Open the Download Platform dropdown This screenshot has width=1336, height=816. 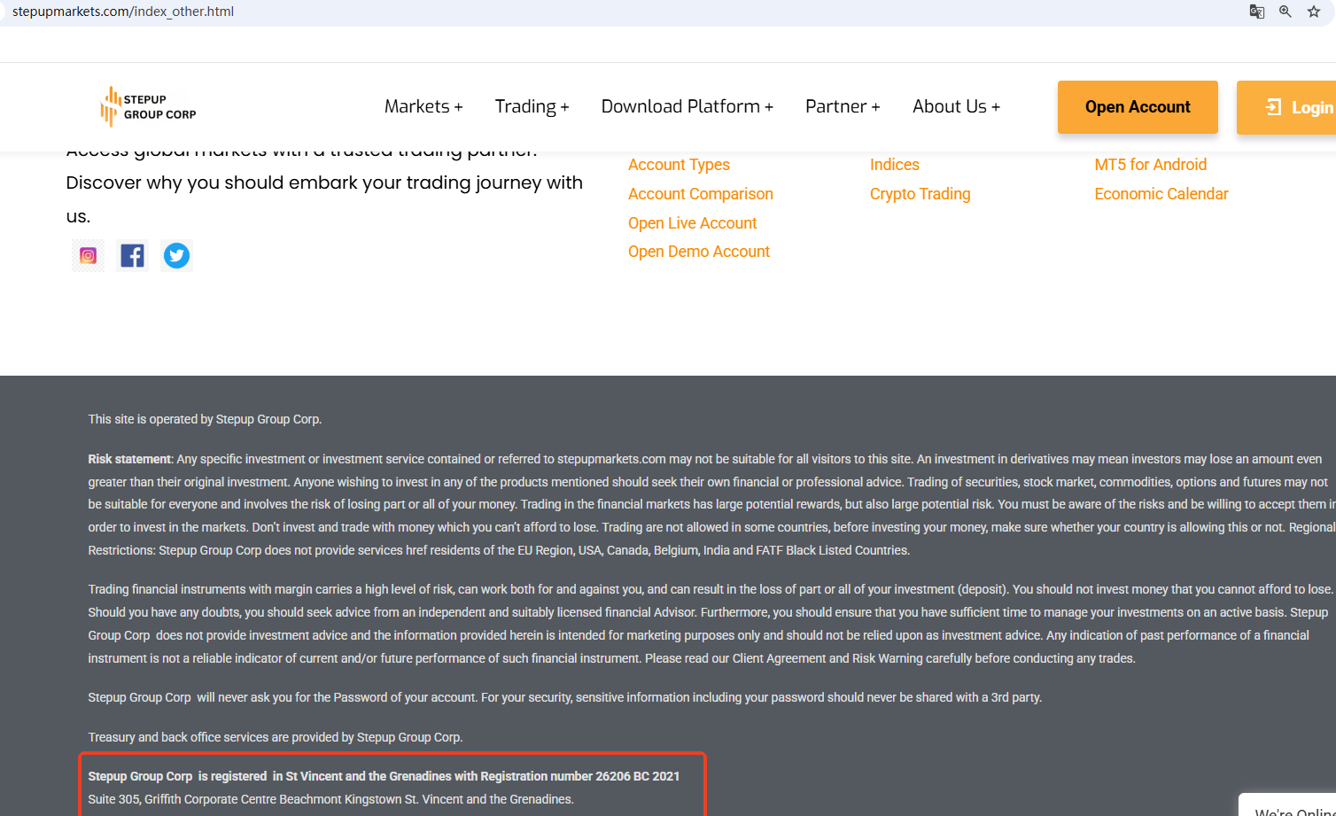[687, 106]
